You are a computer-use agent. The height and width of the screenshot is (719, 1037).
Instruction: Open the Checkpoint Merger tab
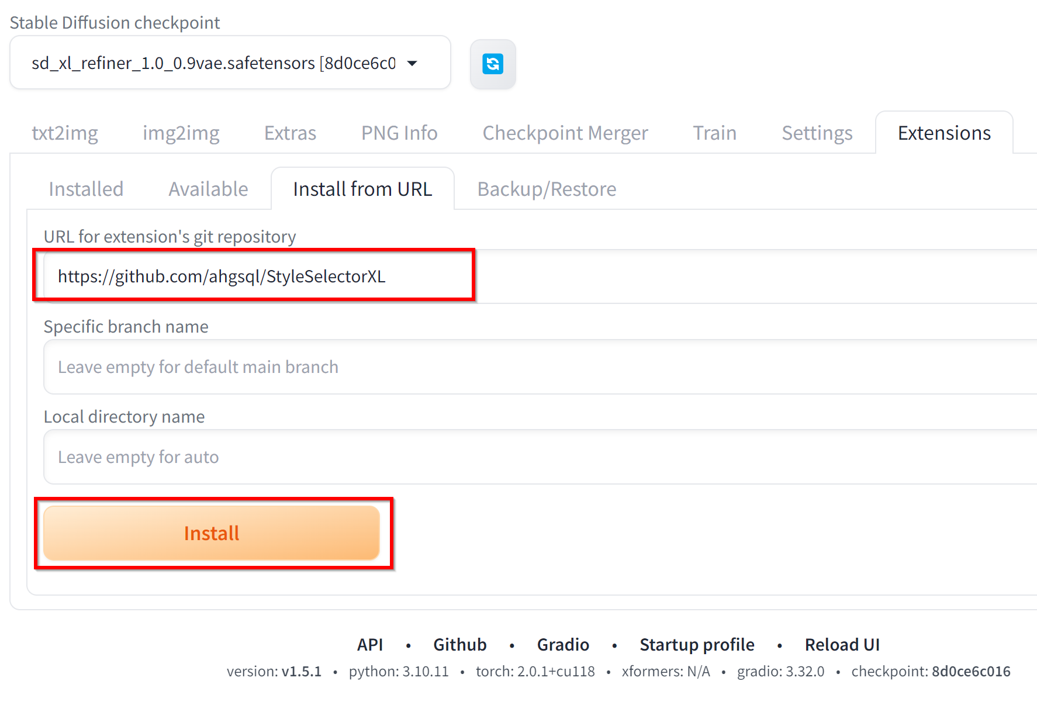(x=565, y=133)
